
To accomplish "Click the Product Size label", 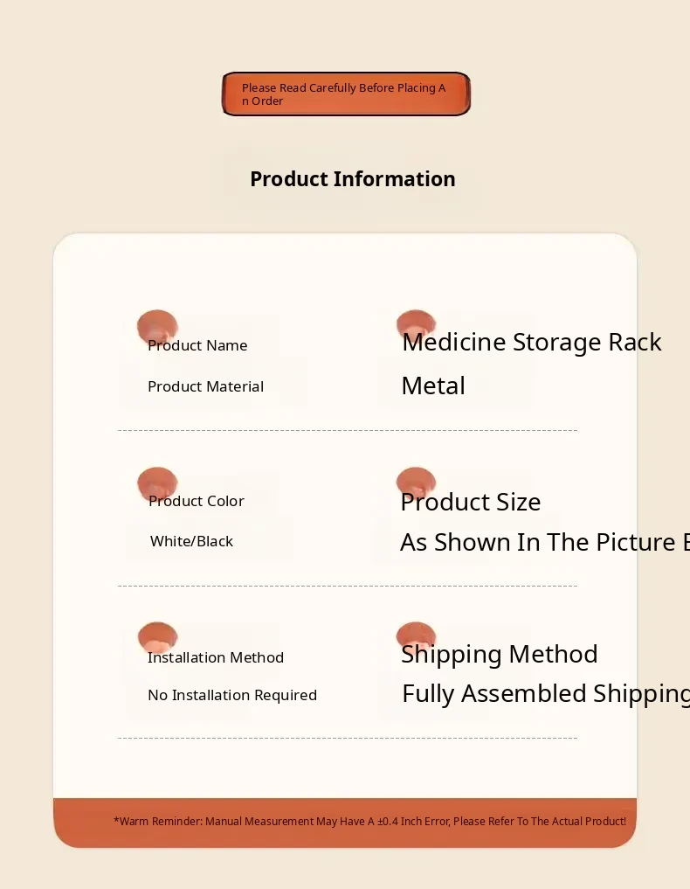I will pos(471,502).
